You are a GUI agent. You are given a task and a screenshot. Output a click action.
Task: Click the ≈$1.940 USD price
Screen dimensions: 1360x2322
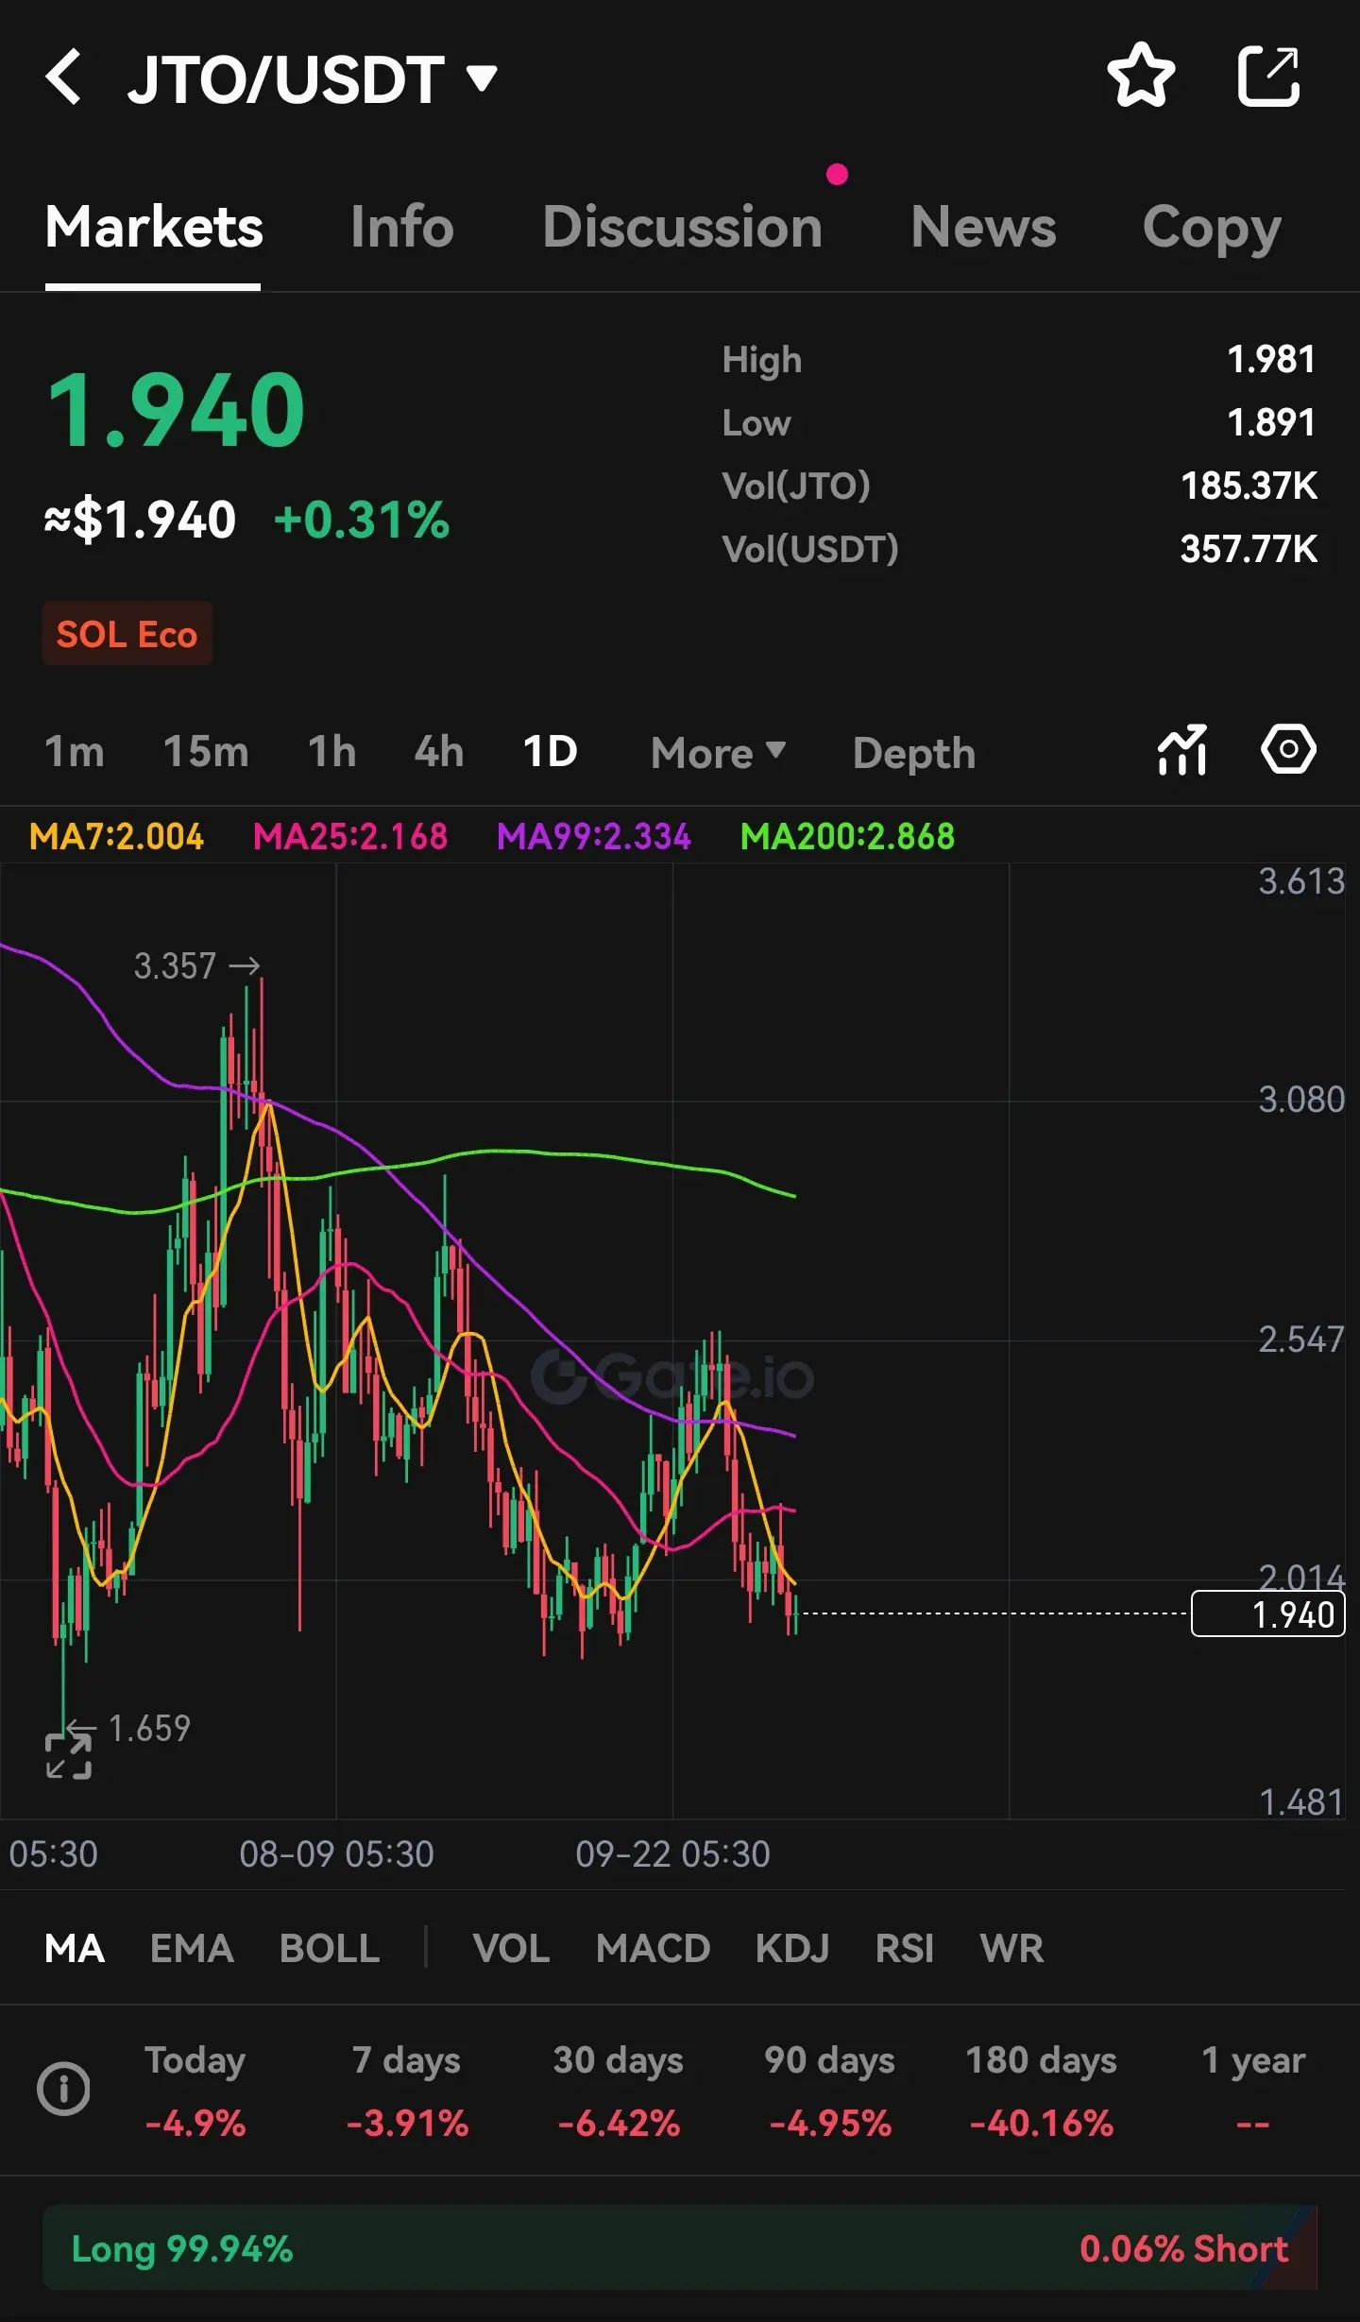pos(140,521)
